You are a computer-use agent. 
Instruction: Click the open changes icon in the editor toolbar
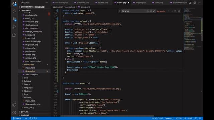click(190, 3)
